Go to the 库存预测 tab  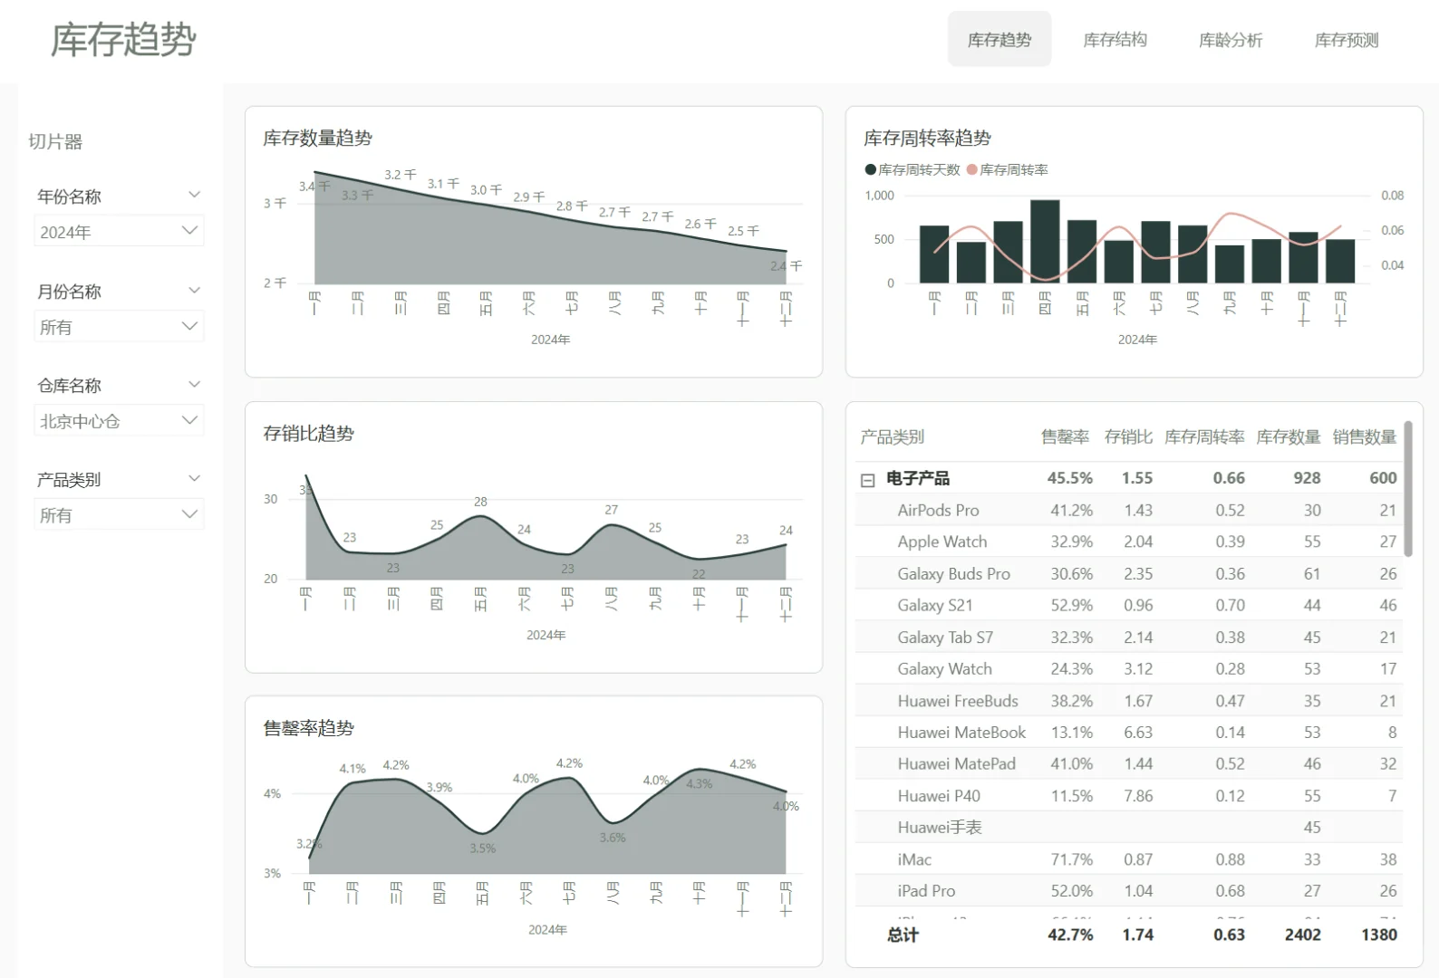coord(1347,40)
